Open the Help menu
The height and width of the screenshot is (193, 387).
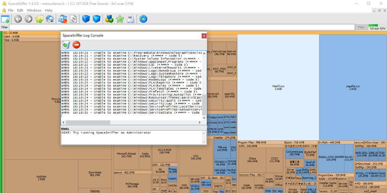pyautogui.click(x=49, y=11)
